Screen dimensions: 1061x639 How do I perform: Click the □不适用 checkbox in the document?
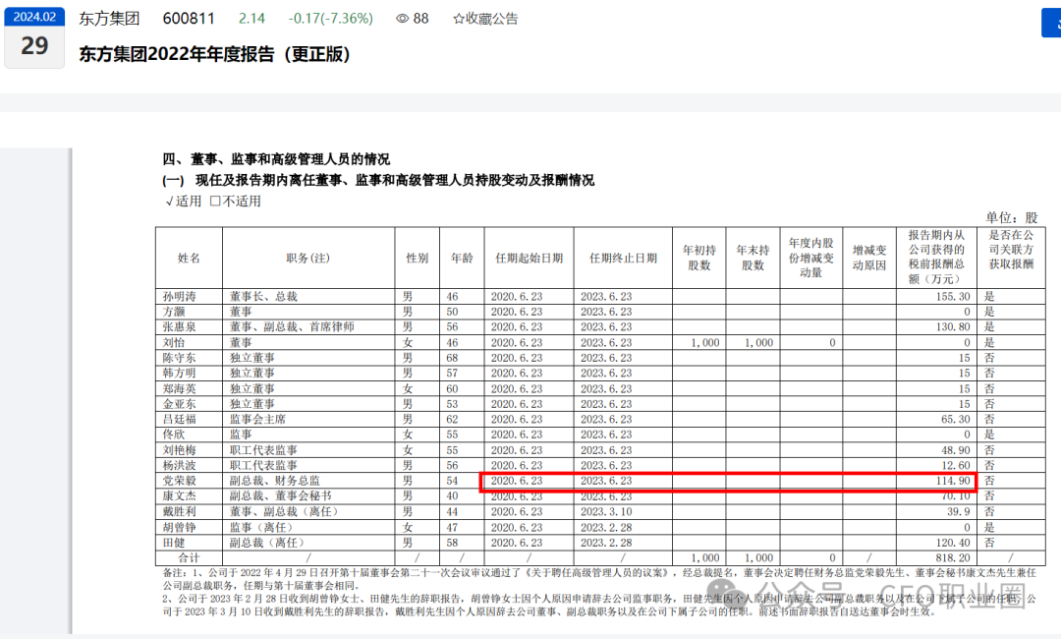(x=235, y=202)
